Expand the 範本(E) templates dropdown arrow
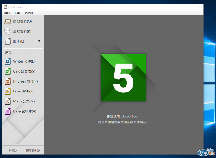This screenshot has height=158, width=216. pyautogui.click(x=39, y=41)
